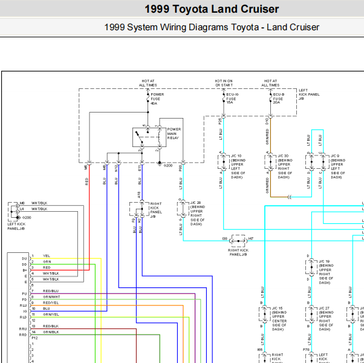Click the DU terminal label
364x363 pixels.
(x=24, y=258)
